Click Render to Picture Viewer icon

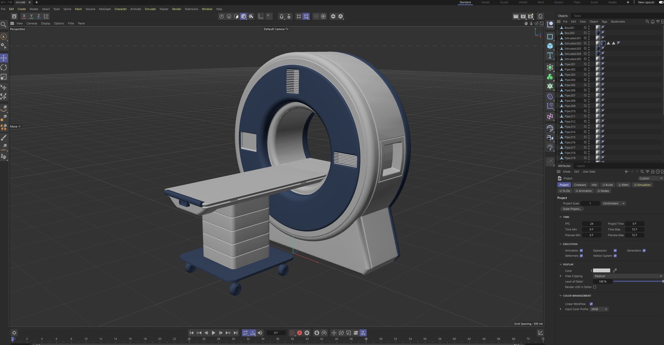pos(523,16)
